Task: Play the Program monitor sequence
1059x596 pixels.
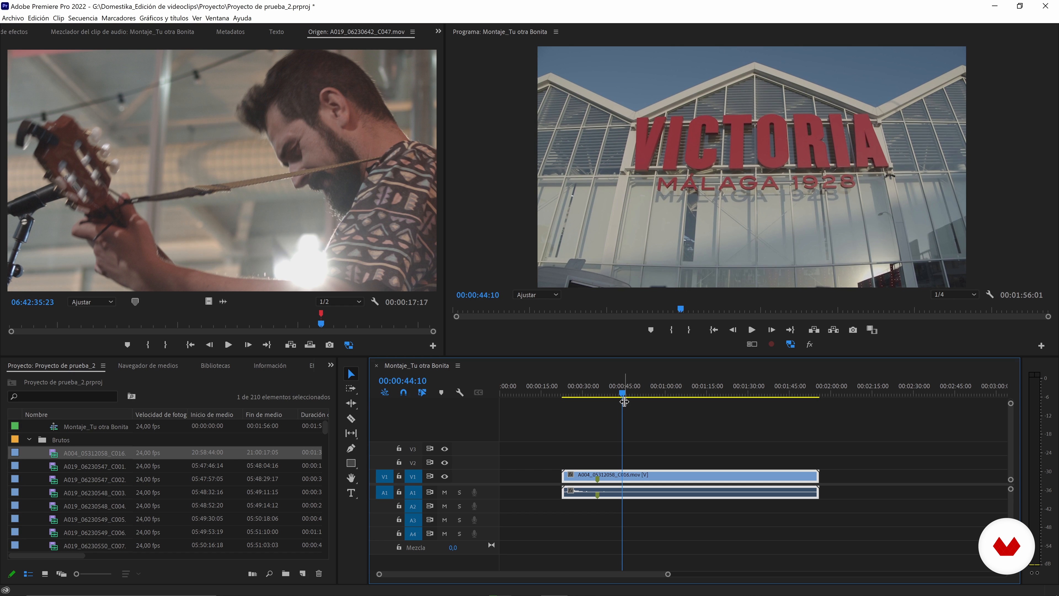Action: pyautogui.click(x=752, y=330)
